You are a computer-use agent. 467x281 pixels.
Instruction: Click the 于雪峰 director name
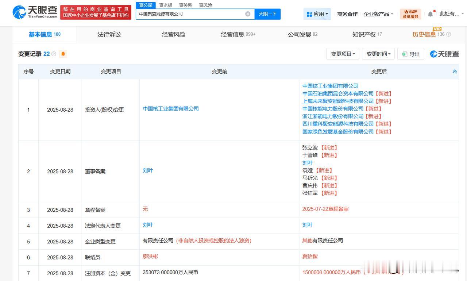tap(310, 155)
